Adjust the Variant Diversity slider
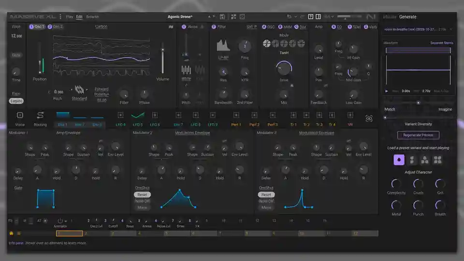464x261 pixels. pyautogui.click(x=418, y=117)
